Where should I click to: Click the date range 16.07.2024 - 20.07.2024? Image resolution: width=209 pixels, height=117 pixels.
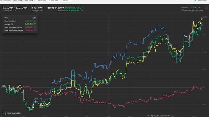tap(14, 8)
